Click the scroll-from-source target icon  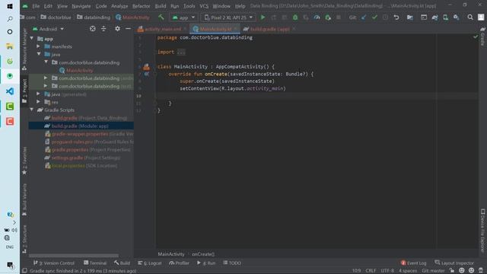93,29
